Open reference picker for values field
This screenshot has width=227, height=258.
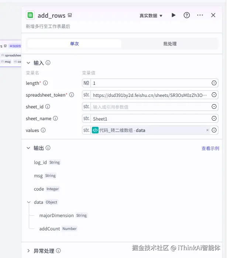[214, 130]
